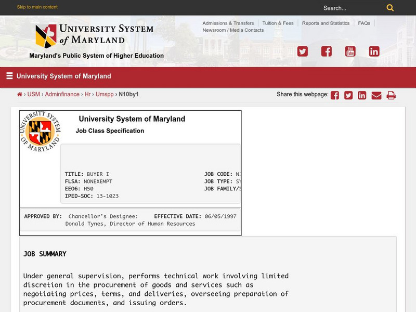This screenshot has width=416, height=312.
Task: Share this webpage by email icon
Action: pos(376,95)
